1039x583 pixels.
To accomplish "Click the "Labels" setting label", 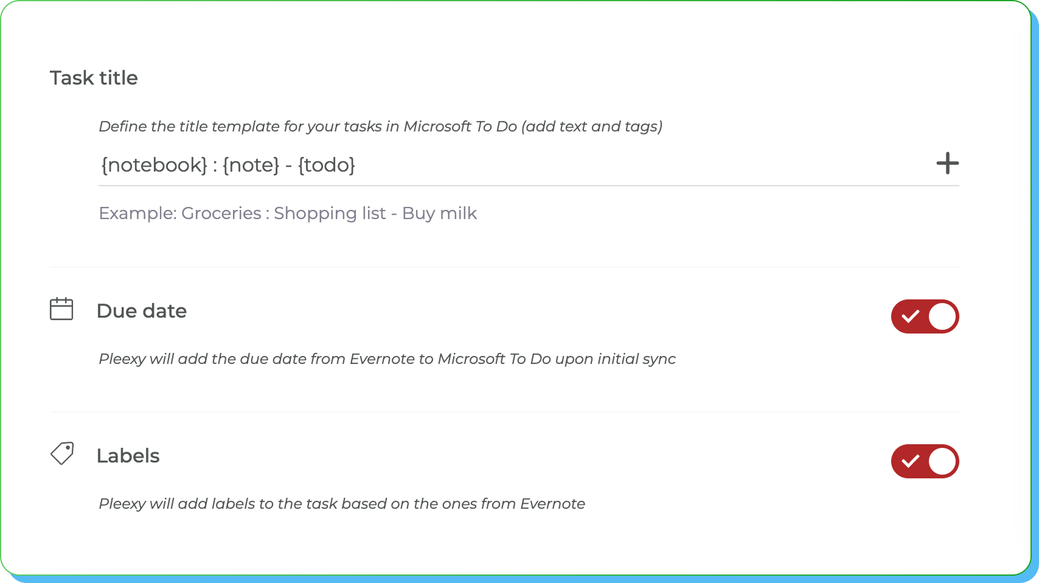I will [128, 456].
